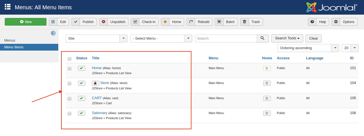Open the grid menu icon at top-left
The image size is (364, 136).
coord(8,7)
